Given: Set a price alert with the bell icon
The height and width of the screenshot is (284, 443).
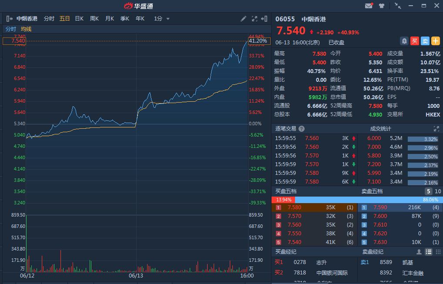Looking at the screenshot, I should (x=404, y=41).
